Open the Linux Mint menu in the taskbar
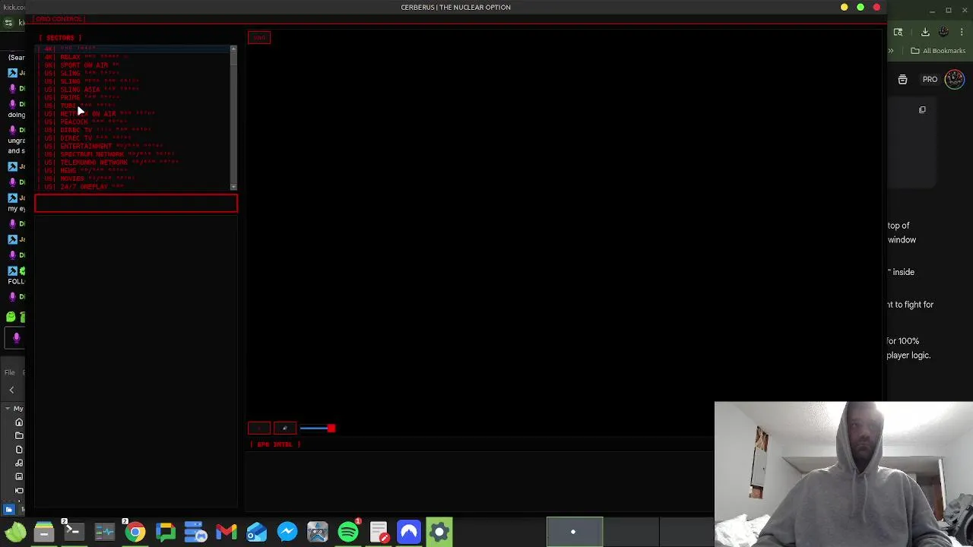 pyautogui.click(x=15, y=532)
